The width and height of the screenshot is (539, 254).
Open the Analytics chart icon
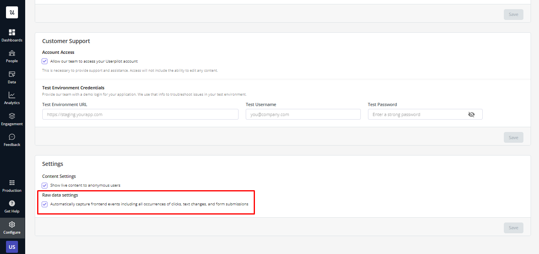point(12,95)
